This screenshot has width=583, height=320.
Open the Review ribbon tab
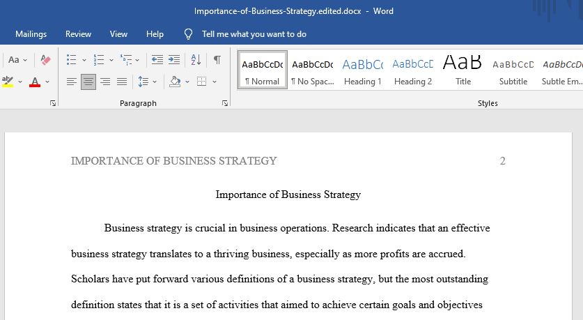pos(78,34)
